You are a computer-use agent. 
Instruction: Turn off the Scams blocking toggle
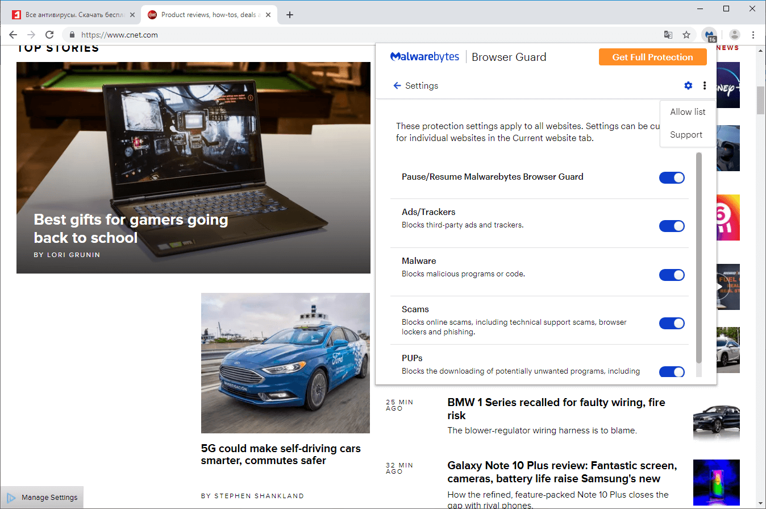pos(672,323)
